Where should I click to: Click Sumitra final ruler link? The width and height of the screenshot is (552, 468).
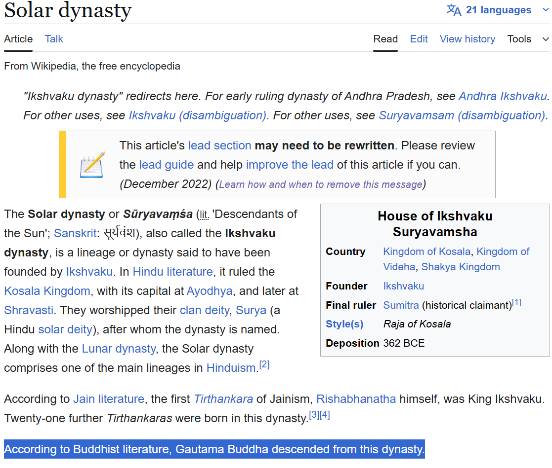pos(401,305)
